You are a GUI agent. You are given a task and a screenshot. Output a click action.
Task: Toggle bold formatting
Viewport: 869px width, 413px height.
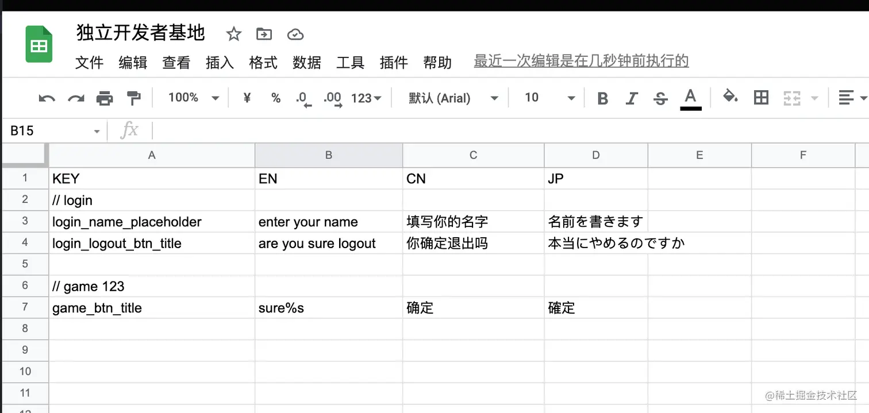point(602,98)
